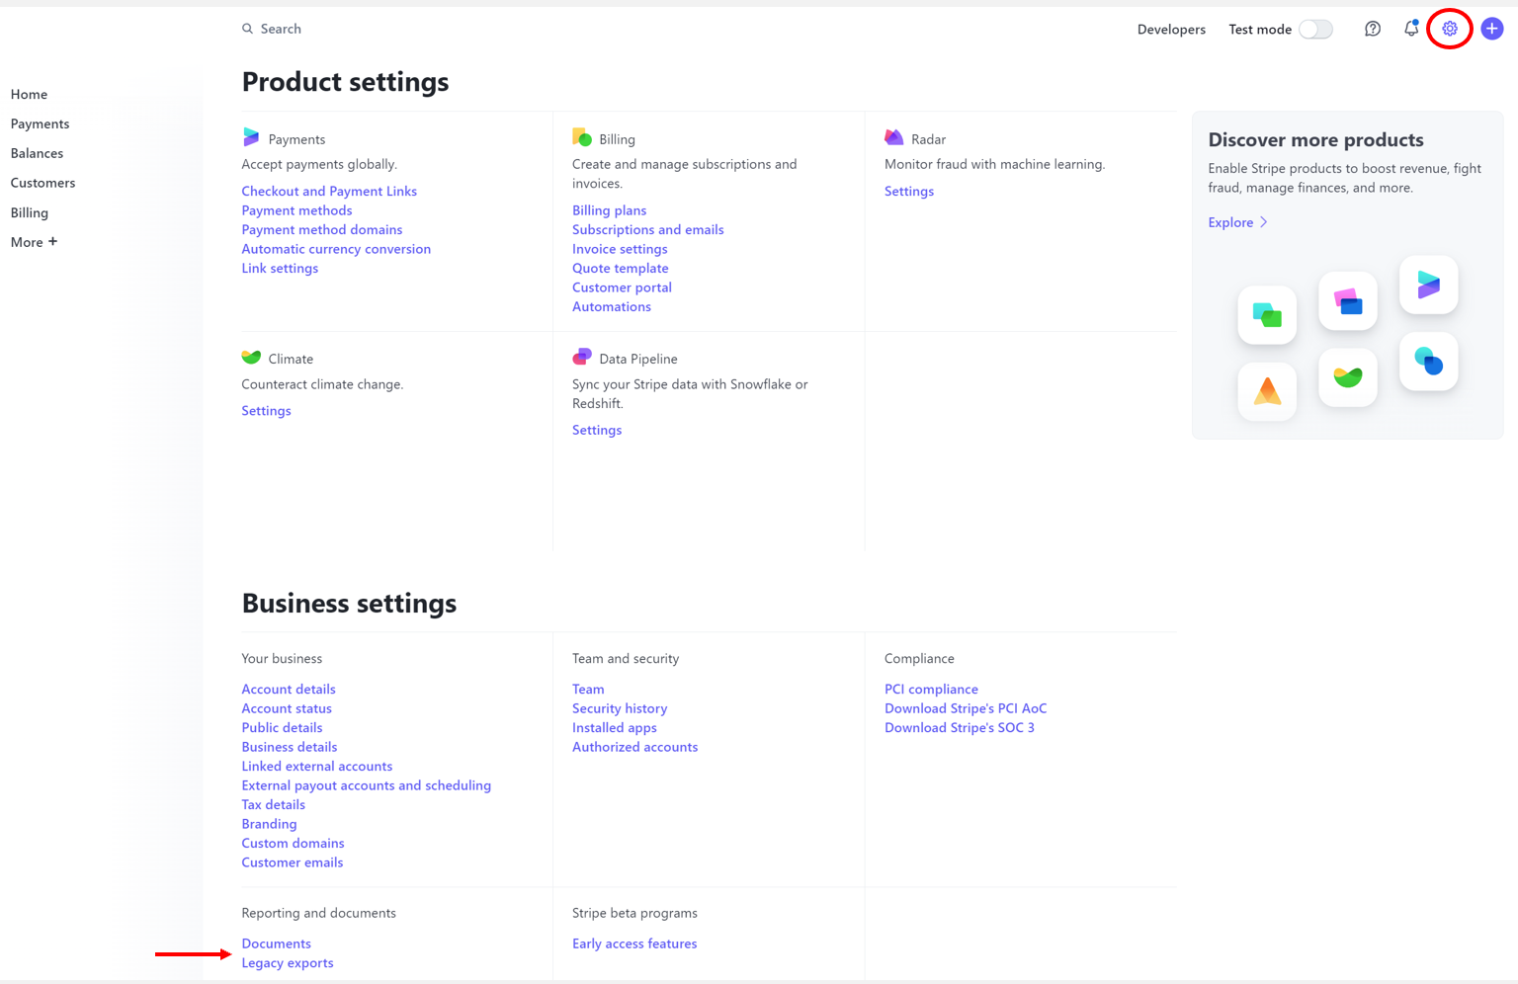
Task: Open Public details
Action: tap(282, 727)
